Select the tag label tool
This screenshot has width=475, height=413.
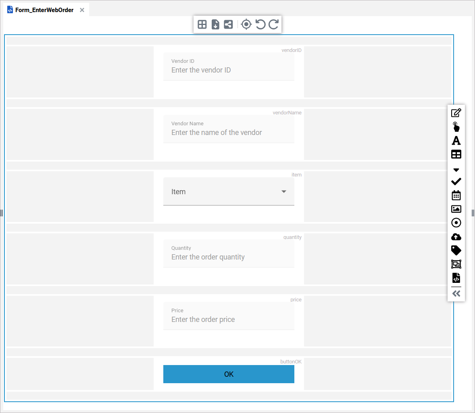coord(456,250)
